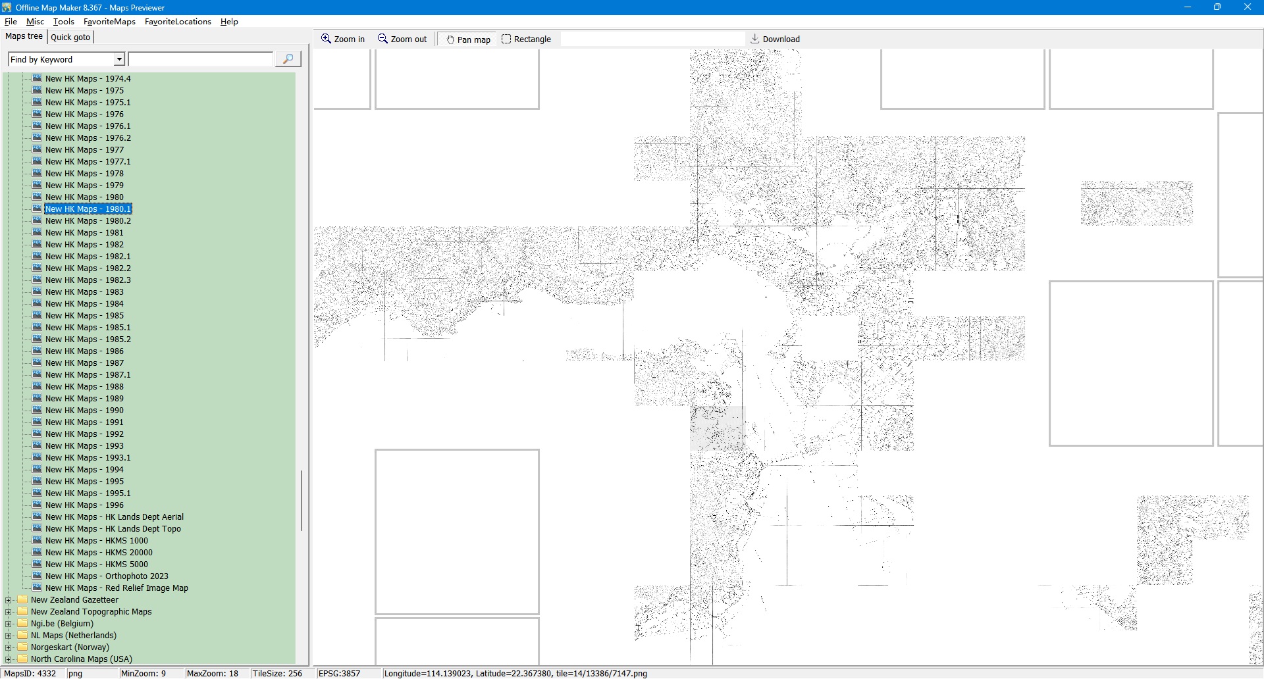Viewport: 1264px width, 679px height.
Task: Click the Zoom in magnifier icon
Action: 326,39
